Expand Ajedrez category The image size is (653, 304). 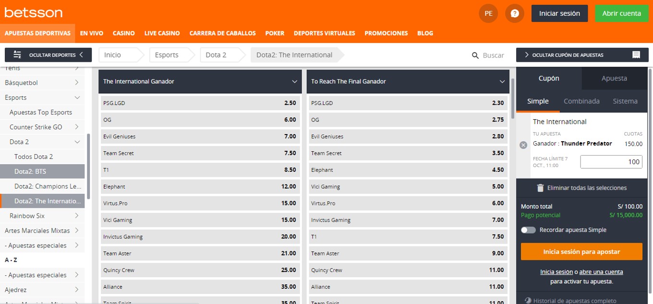click(x=77, y=290)
